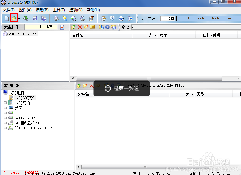This screenshot has width=241, height=175.
Task: Open the 启动(B) menu
Action: pyautogui.click(x=42, y=10)
